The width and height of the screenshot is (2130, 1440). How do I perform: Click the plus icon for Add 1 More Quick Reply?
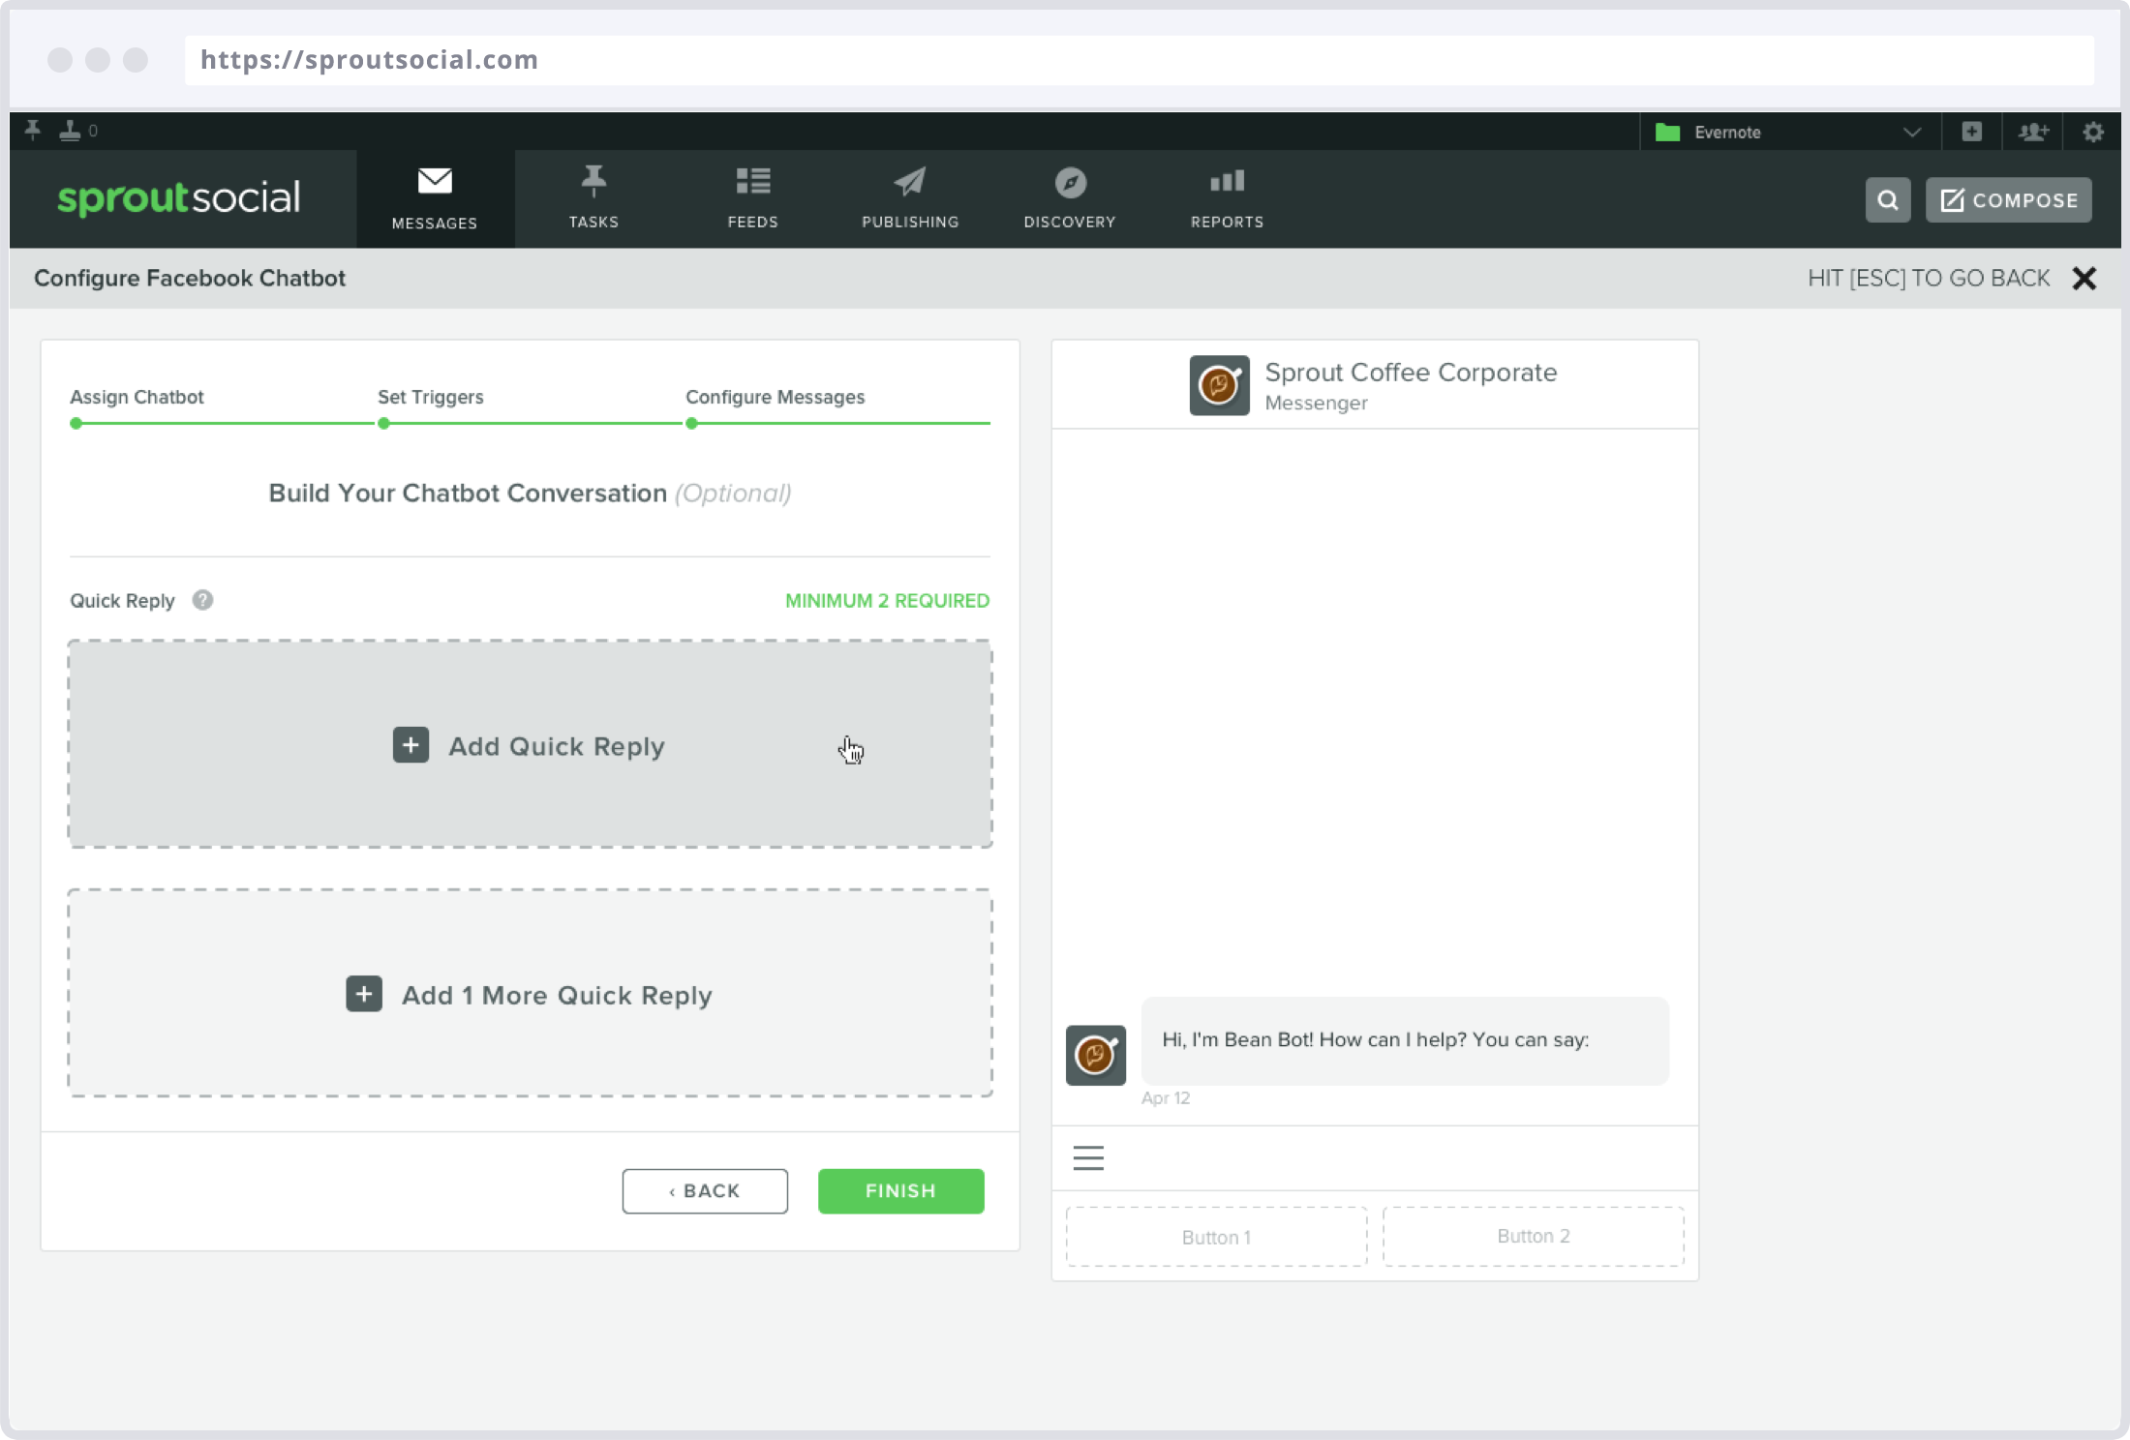[x=364, y=994]
